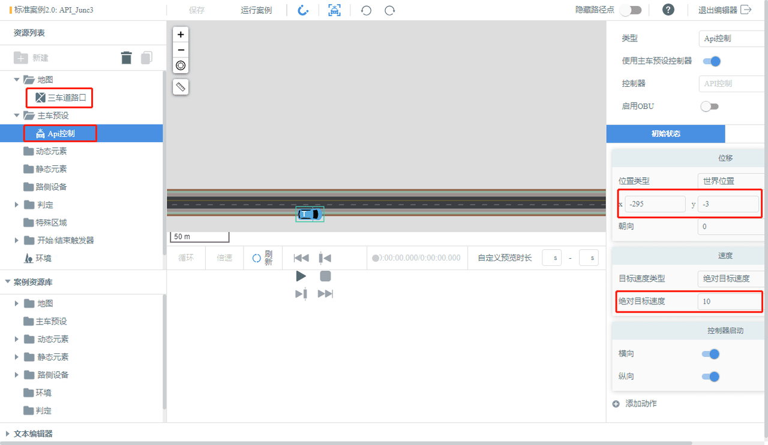Click the ruler measurement tool icon
This screenshot has width=768, height=445.
181,87
